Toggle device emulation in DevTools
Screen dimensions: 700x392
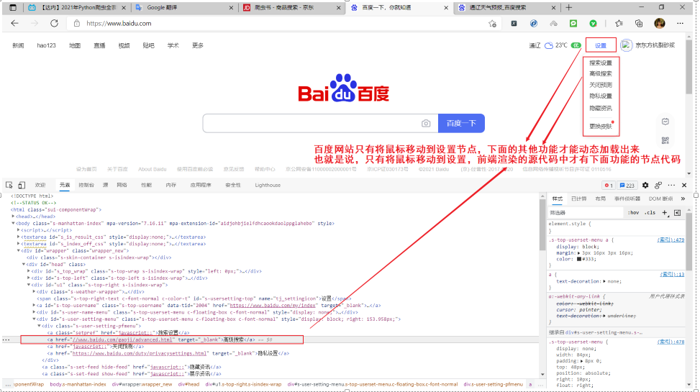click(x=22, y=185)
